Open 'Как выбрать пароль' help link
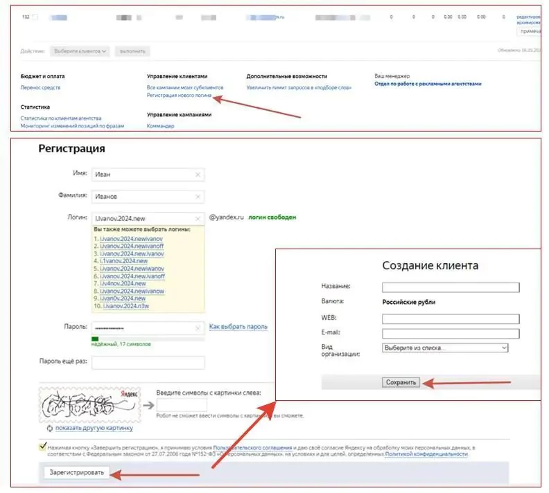The width and height of the screenshot is (549, 493). (x=238, y=327)
